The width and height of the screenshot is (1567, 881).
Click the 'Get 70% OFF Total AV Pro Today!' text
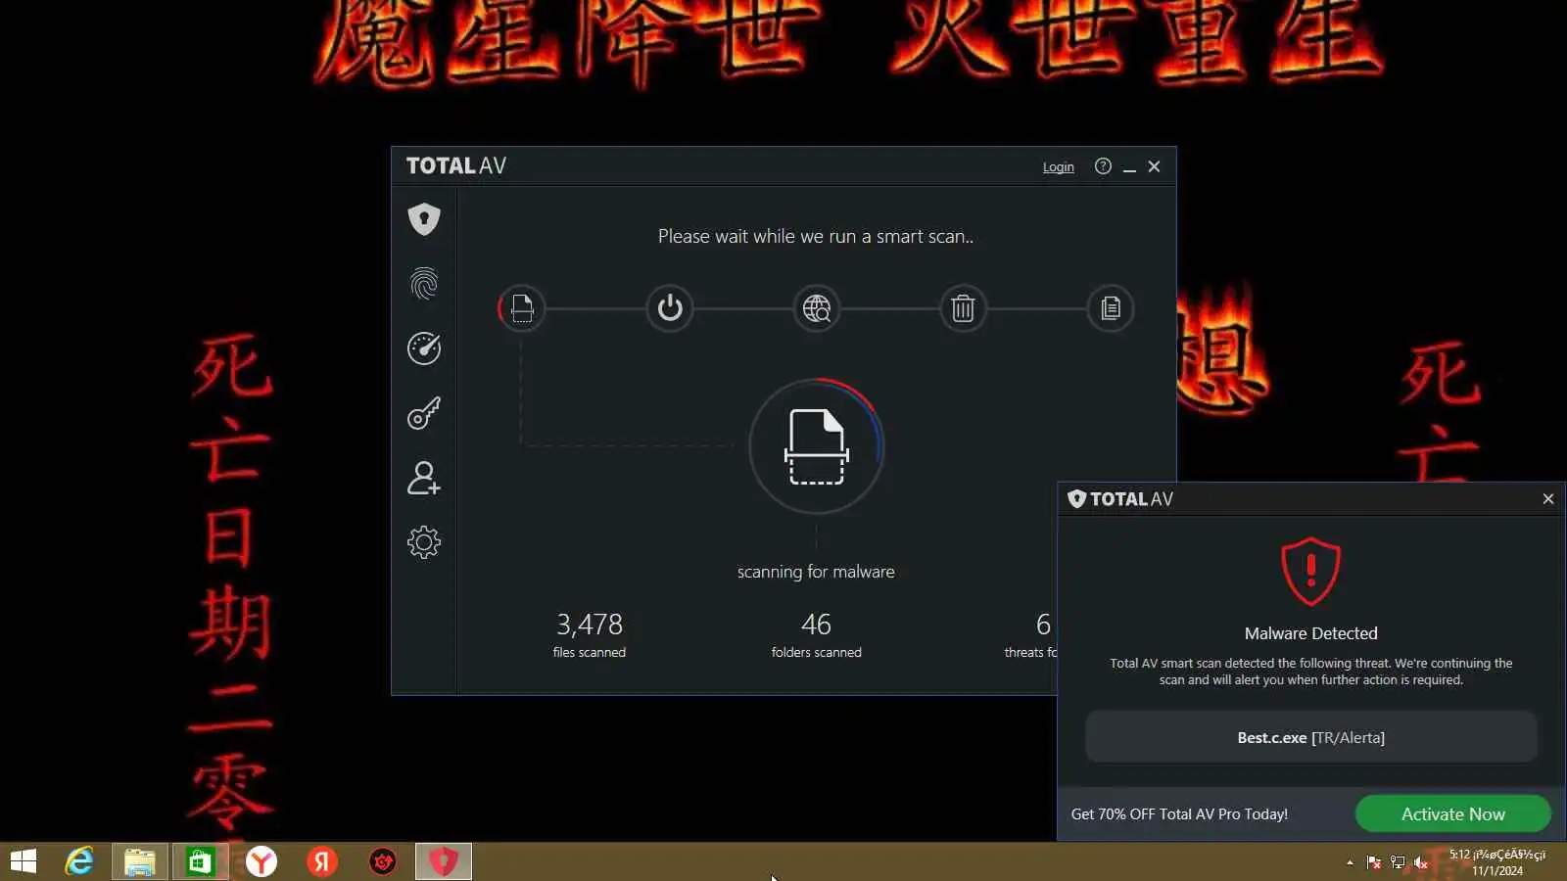[1179, 814]
